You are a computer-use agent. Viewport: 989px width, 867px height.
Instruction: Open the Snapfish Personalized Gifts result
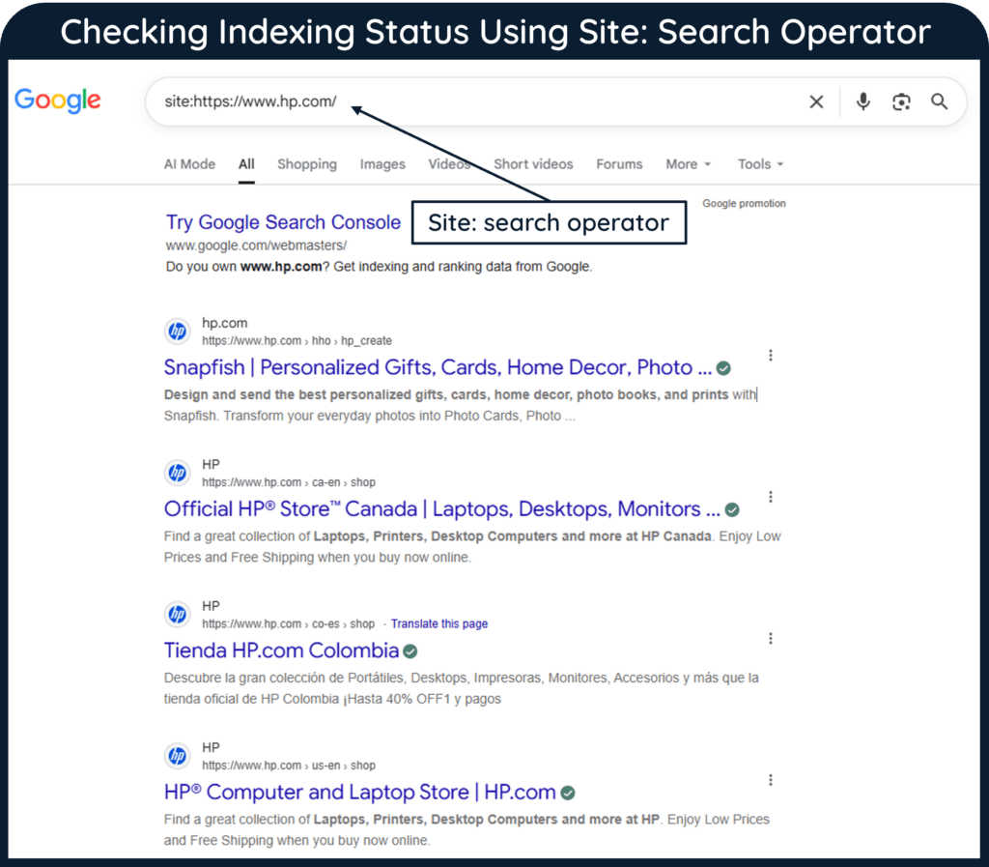[x=438, y=367]
